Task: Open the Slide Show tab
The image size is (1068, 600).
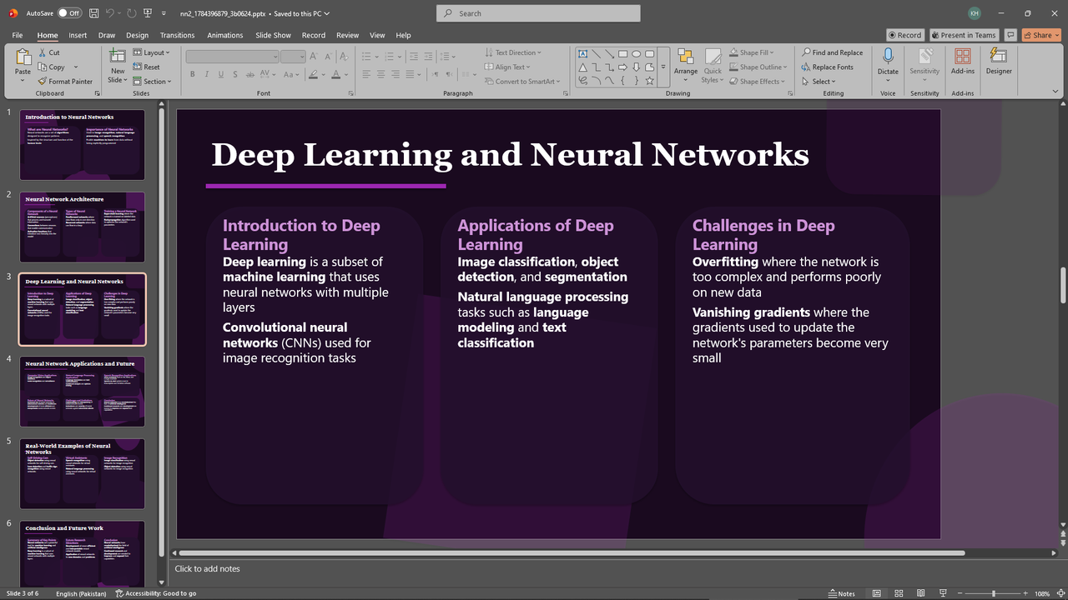Action: point(273,35)
